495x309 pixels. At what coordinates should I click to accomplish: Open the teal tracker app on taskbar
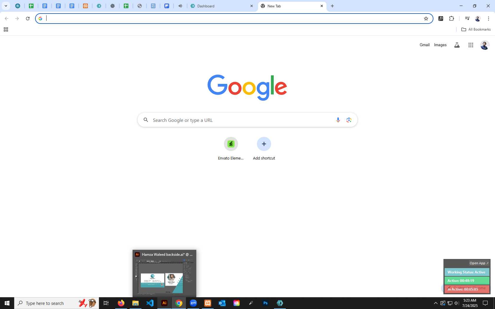280,303
